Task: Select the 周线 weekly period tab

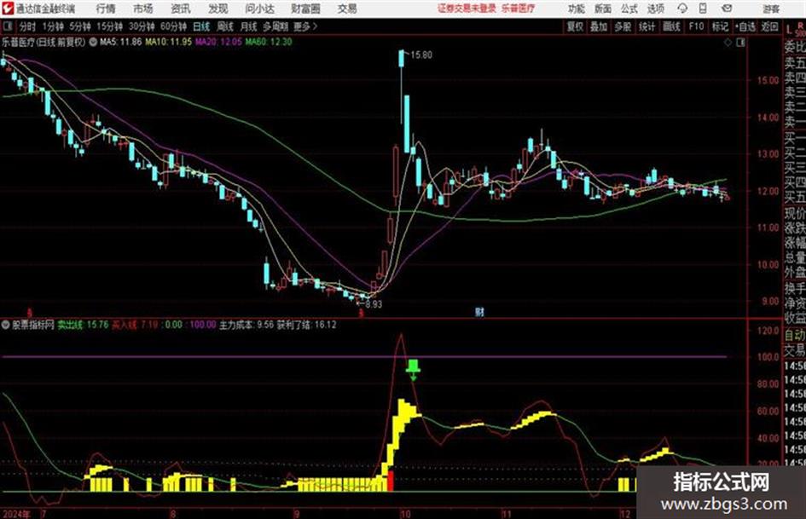Action: pos(225,26)
